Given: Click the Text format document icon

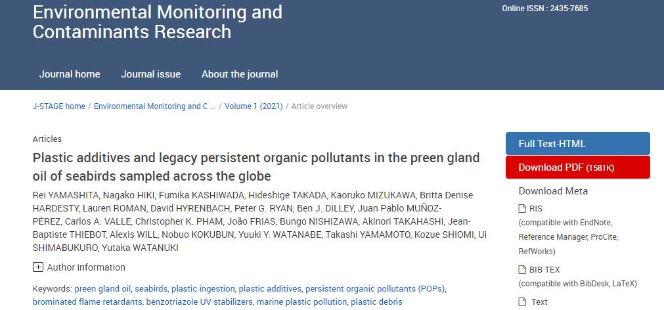Looking at the screenshot, I should click(523, 302).
